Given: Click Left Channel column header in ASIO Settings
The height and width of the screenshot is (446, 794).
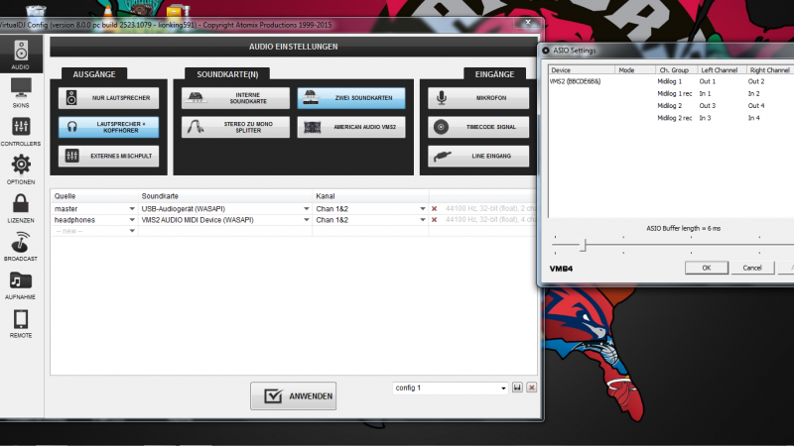Looking at the screenshot, I should [723, 70].
